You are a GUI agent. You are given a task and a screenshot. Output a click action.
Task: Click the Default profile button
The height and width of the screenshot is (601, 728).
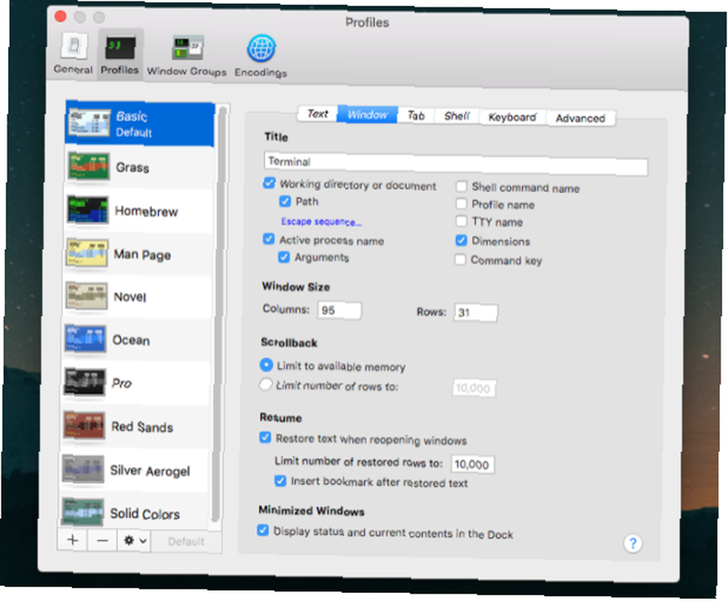[x=186, y=541]
